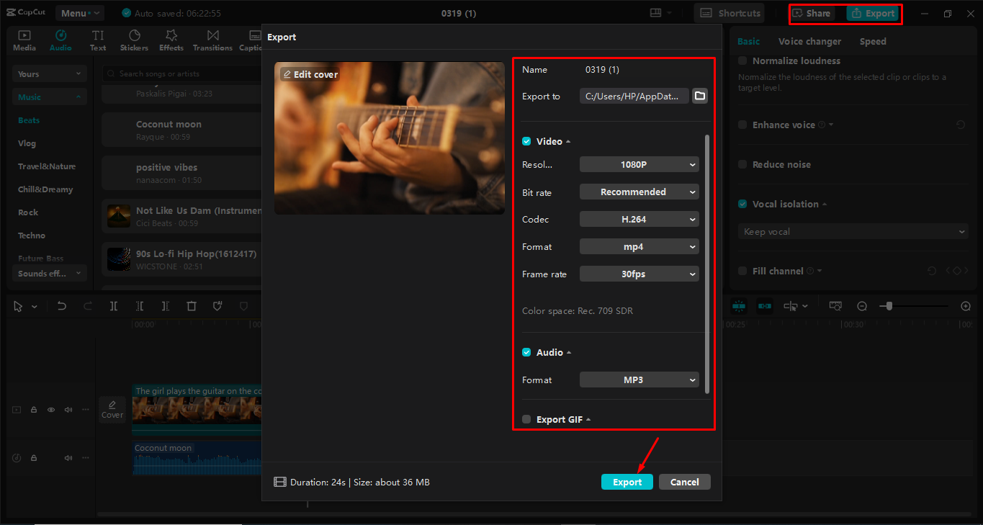Mute the Coconut moon audio track
This screenshot has height=525, width=983.
tap(68, 458)
